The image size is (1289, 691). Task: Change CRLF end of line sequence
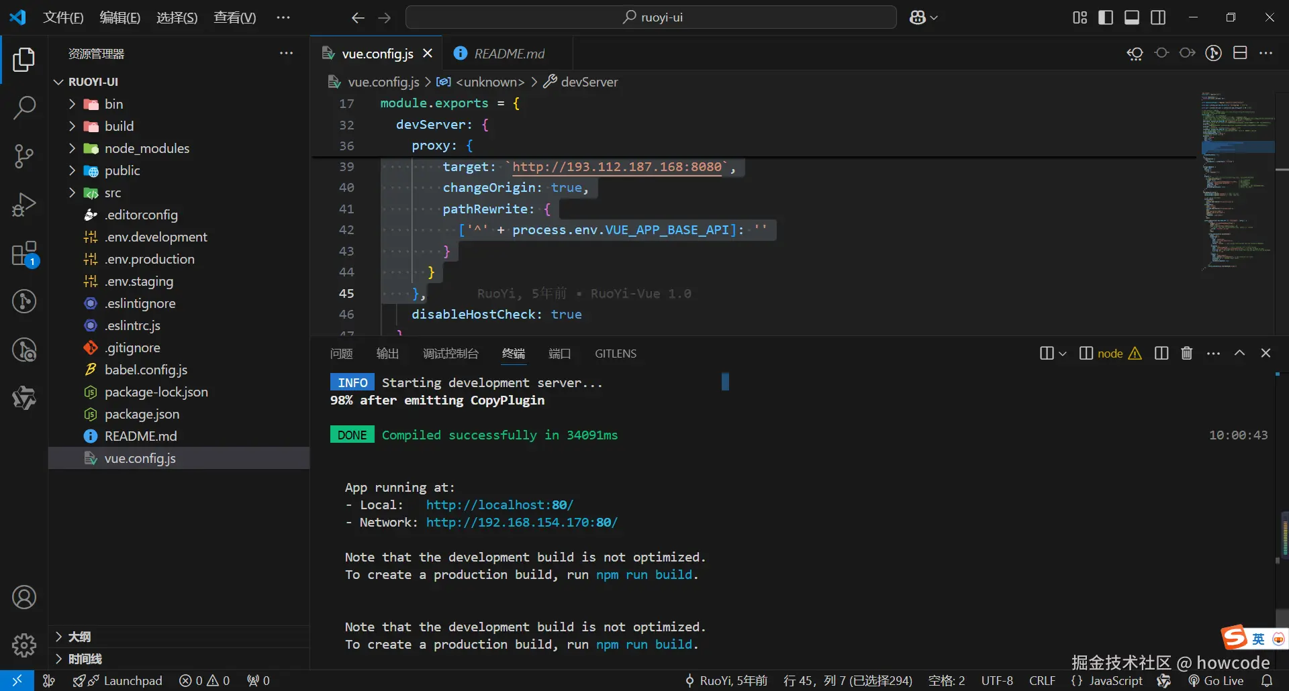click(x=1042, y=680)
